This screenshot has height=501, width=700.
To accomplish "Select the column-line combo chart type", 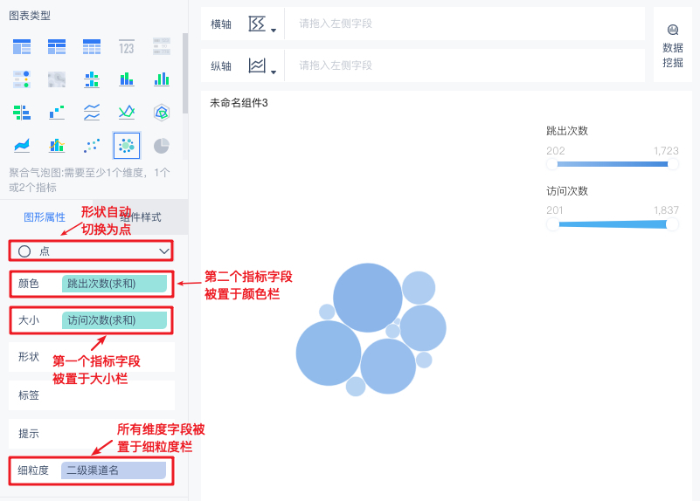I will coord(57,145).
